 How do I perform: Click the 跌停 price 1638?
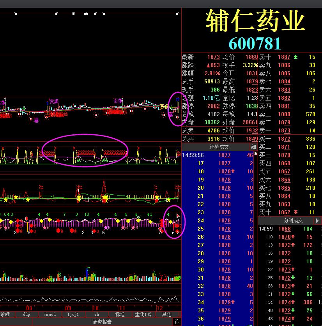[x=252, y=106]
